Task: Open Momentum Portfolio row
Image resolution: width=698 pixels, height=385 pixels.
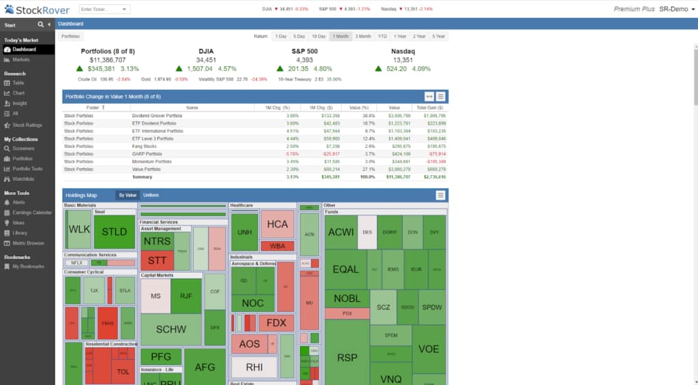Action: 255,161
